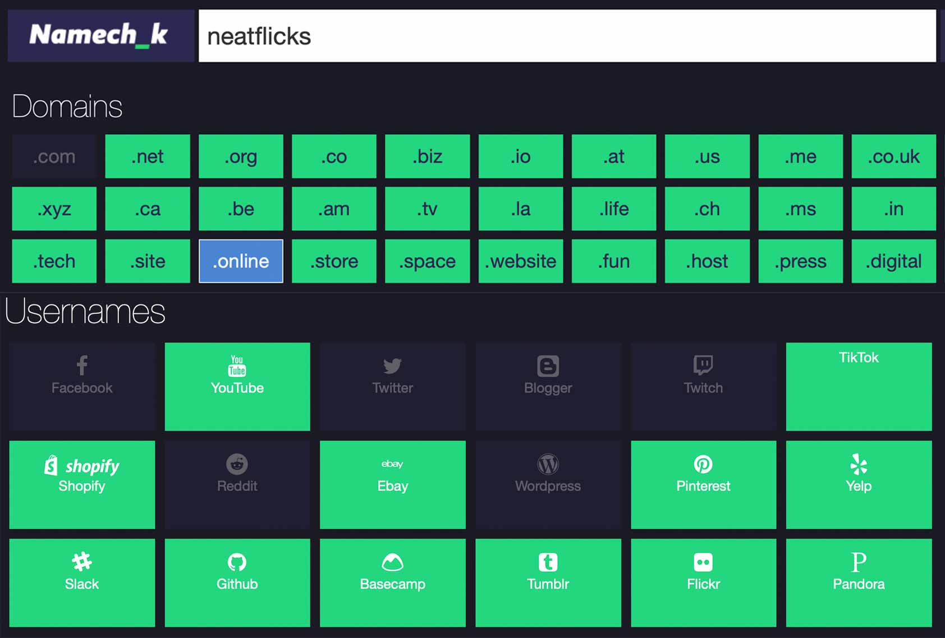
Task: Open the Reddit username tile
Action: click(x=237, y=485)
